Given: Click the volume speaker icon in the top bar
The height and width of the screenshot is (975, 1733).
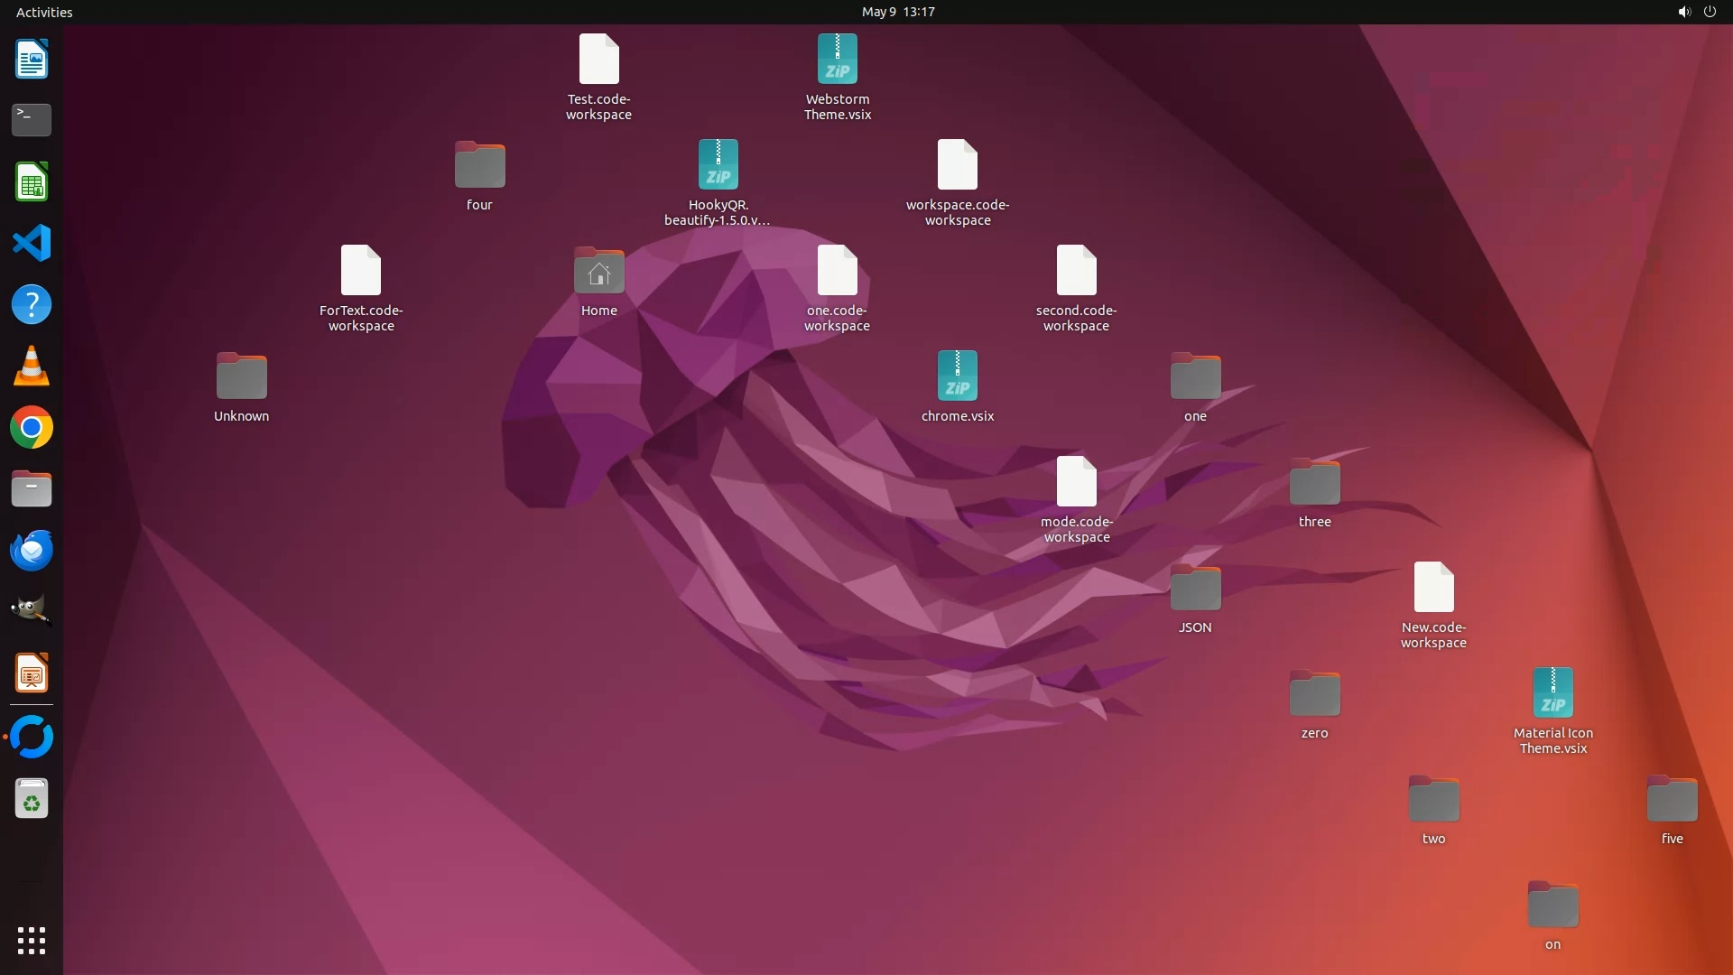Looking at the screenshot, I should [x=1683, y=12].
